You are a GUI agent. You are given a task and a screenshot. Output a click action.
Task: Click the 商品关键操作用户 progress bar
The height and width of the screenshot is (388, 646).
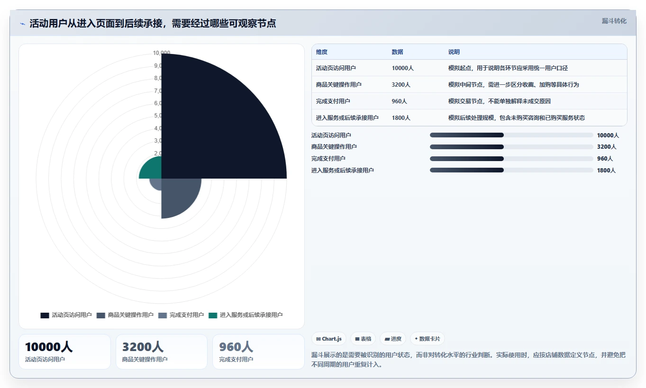click(x=511, y=147)
